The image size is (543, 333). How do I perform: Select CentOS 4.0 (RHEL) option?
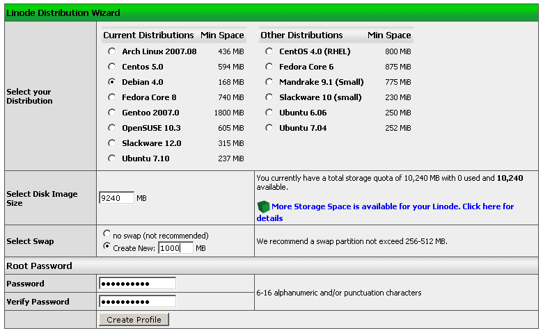[x=269, y=51]
